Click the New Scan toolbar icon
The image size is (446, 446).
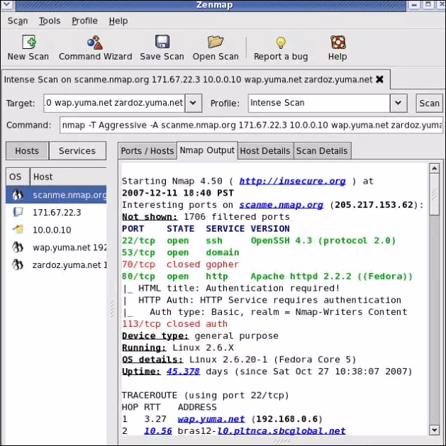[x=29, y=42]
